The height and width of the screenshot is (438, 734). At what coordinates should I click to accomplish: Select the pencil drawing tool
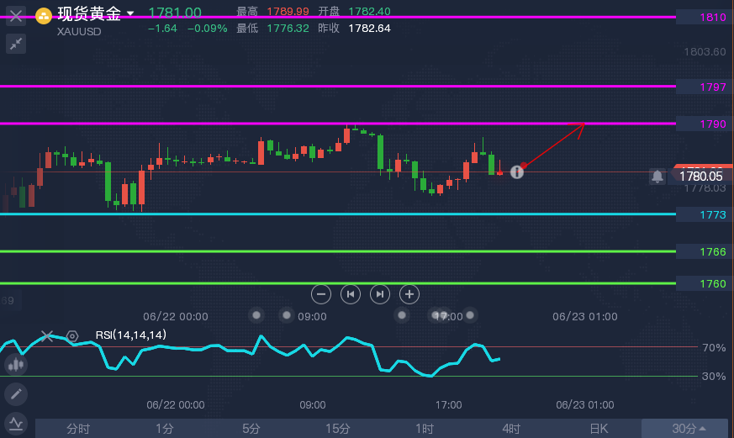point(16,394)
